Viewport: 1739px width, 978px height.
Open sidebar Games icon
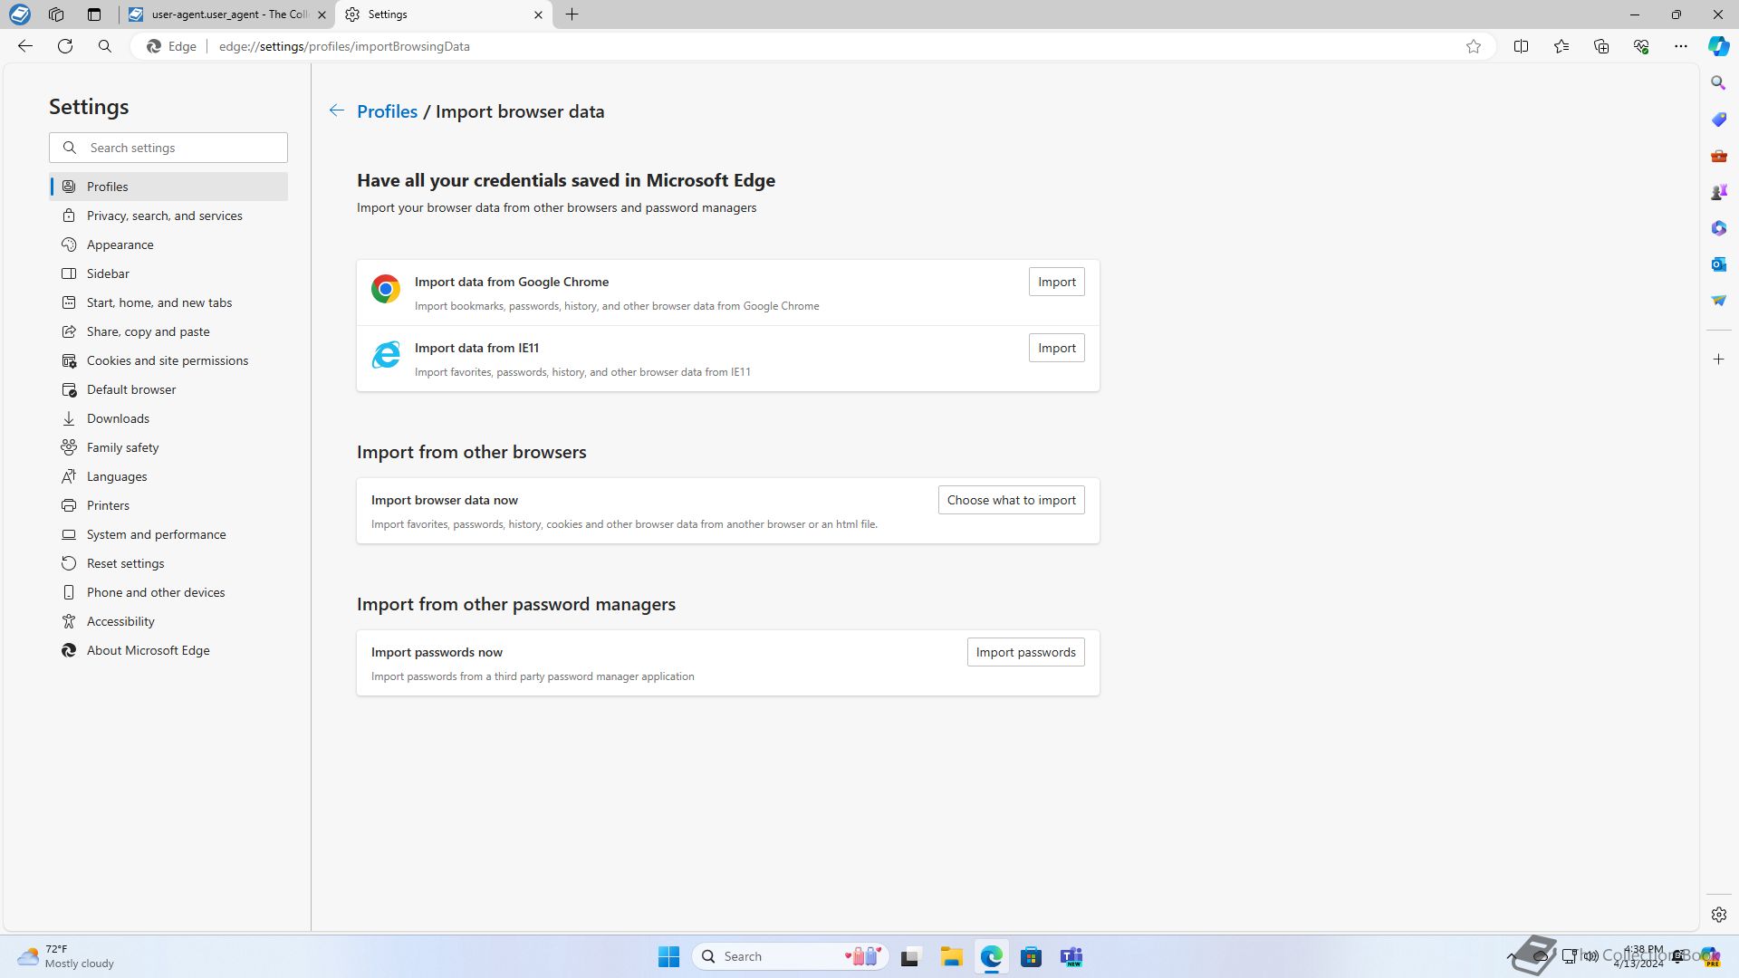1718,192
